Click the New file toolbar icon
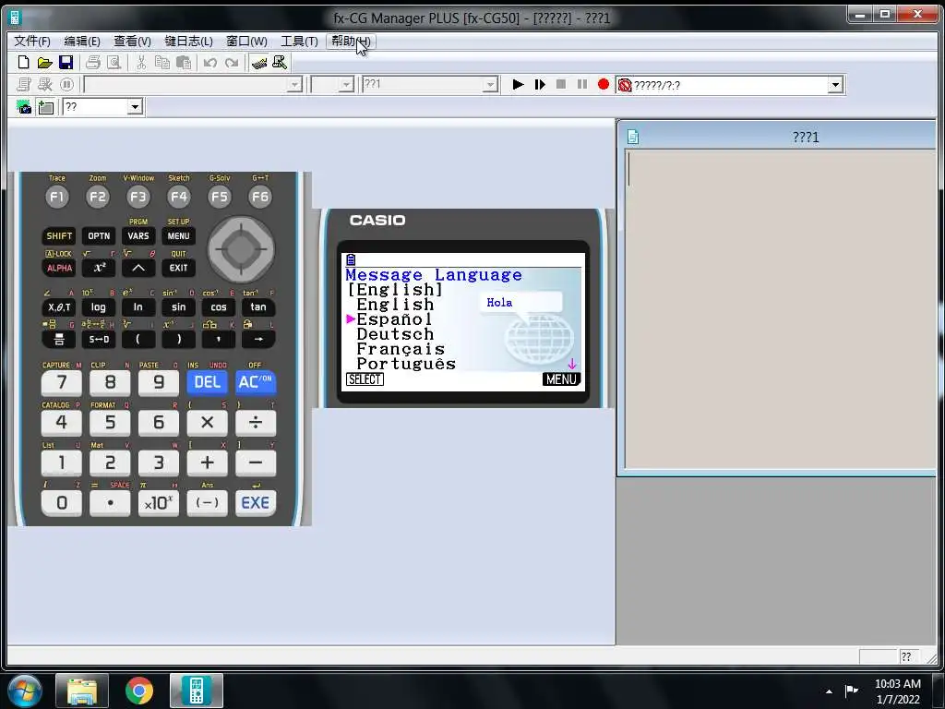The image size is (945, 709). [23, 63]
